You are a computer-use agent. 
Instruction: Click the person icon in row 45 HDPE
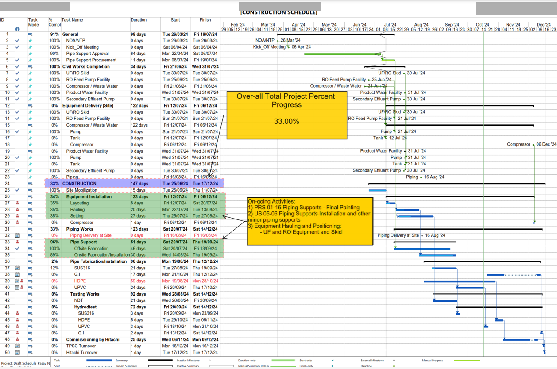17,320
